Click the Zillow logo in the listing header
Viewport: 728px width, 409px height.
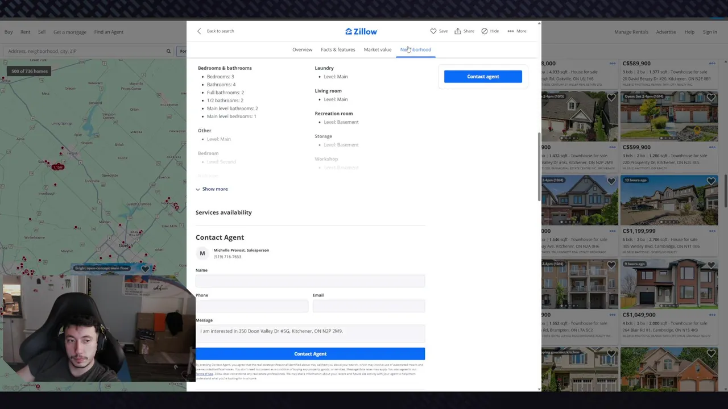pos(361,31)
